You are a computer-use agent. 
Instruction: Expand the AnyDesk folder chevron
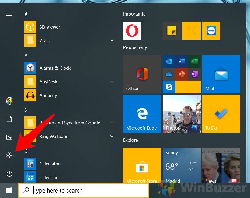point(112,82)
